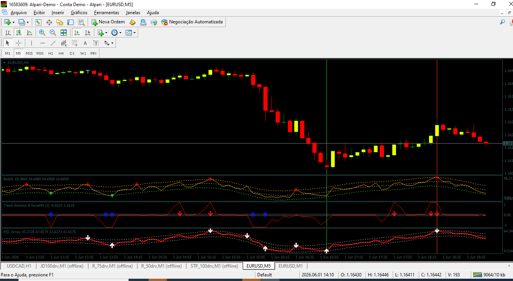
Task: Expand the indicators list dropdown
Action: tap(106, 33)
